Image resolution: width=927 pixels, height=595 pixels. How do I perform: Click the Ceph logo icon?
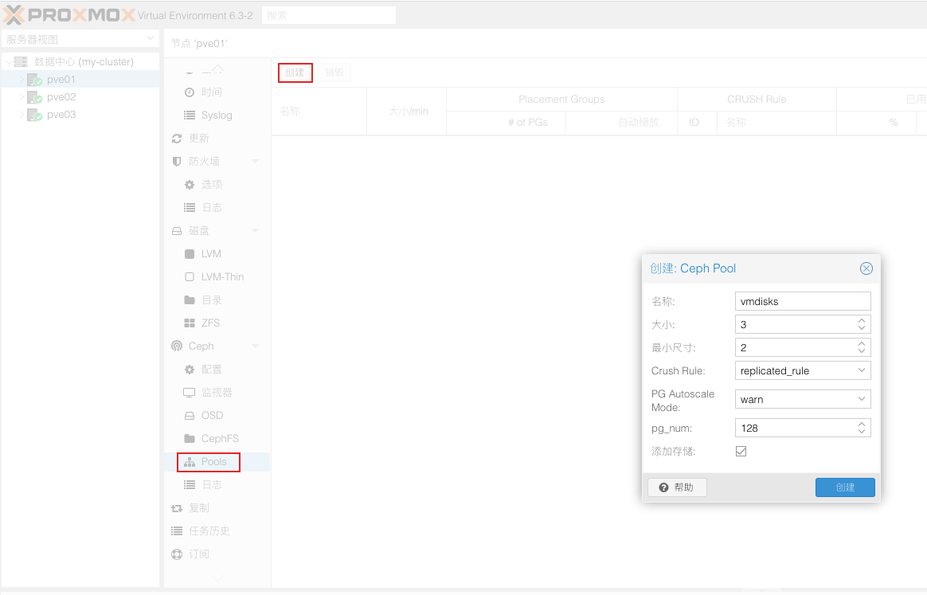click(177, 346)
